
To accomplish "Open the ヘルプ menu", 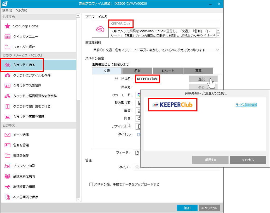I will pyautogui.click(x=22, y=10).
